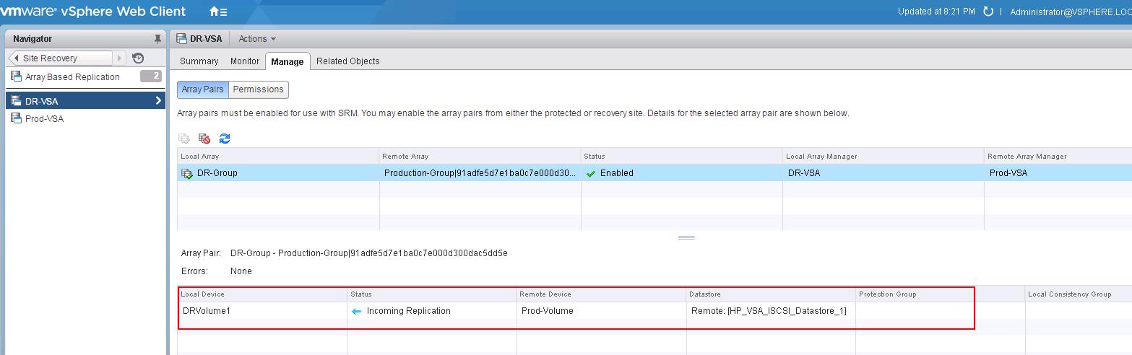Open Array Based Replication in the navigator

(72, 77)
